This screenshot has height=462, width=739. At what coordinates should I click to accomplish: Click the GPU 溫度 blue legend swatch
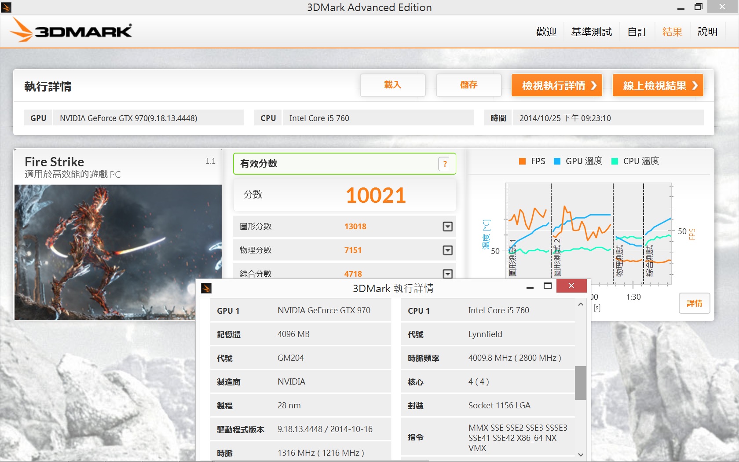pyautogui.click(x=557, y=161)
